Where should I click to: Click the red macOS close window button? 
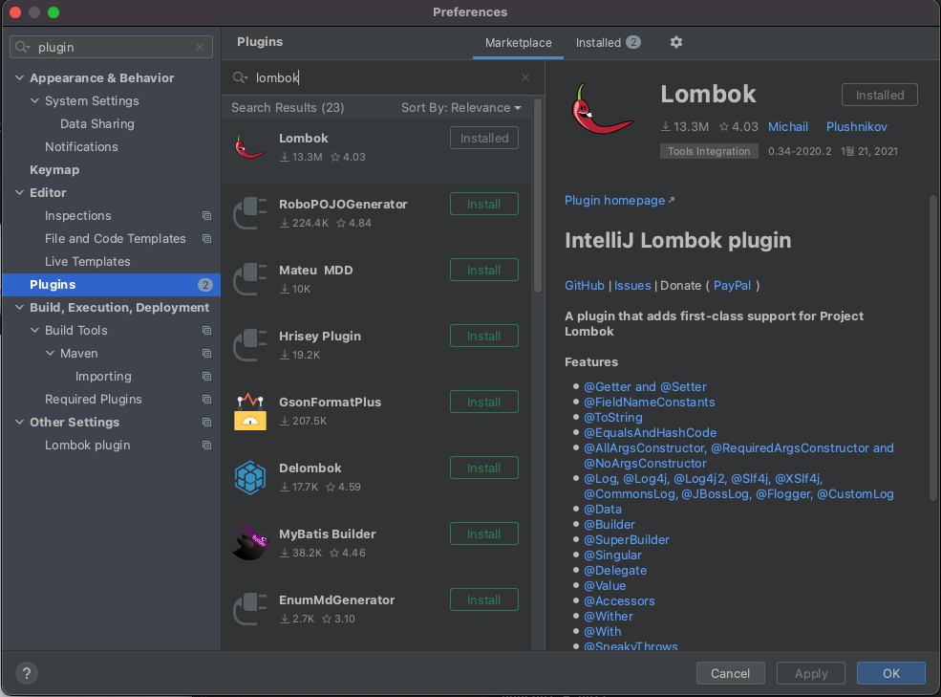(x=15, y=12)
